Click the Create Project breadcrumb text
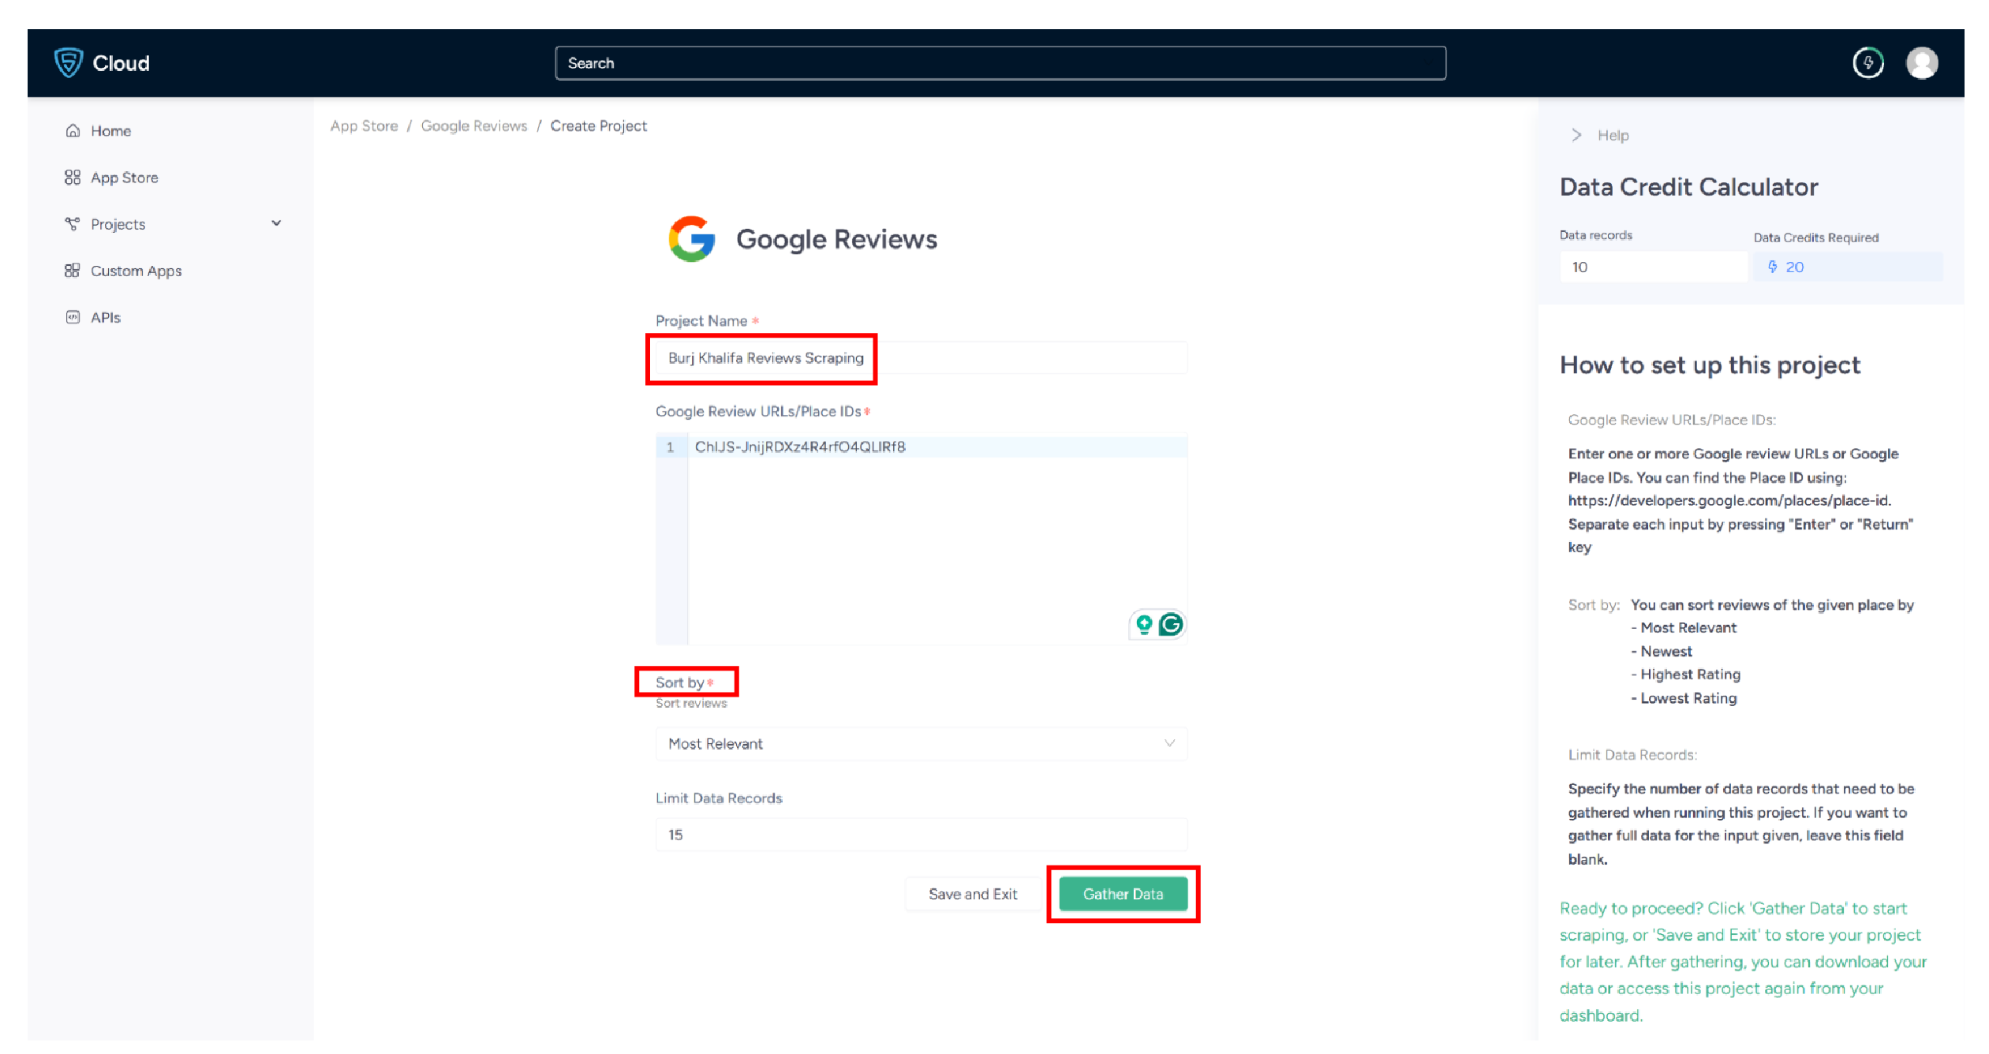Screen dimensions: 1989x1054 click(x=598, y=126)
